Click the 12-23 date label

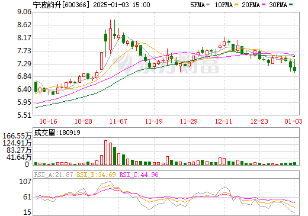coord(259,121)
